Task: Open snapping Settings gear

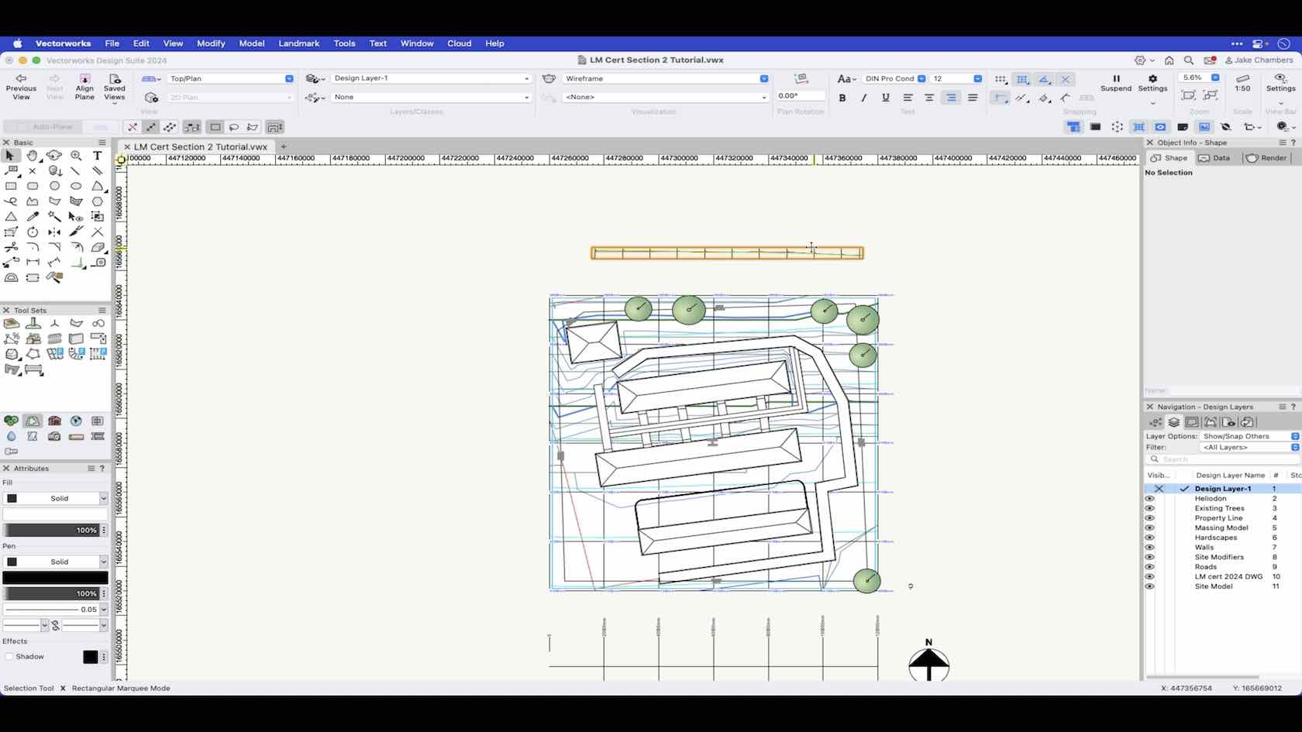Action: click(x=1152, y=83)
